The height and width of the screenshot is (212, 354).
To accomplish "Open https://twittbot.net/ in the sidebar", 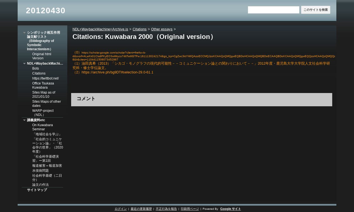I will click(x=45, y=78).
